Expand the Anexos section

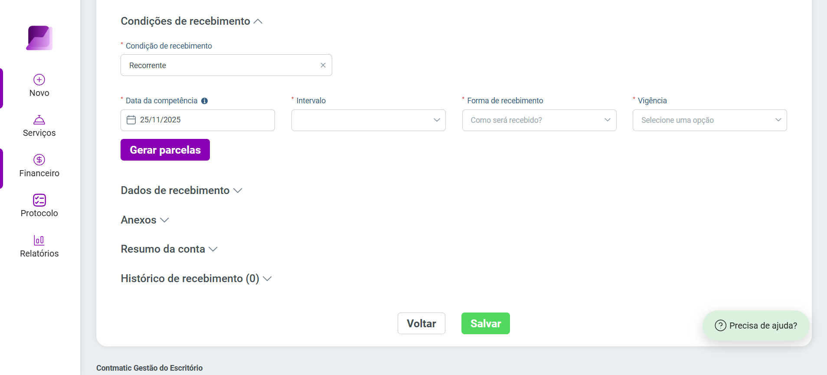(145, 220)
